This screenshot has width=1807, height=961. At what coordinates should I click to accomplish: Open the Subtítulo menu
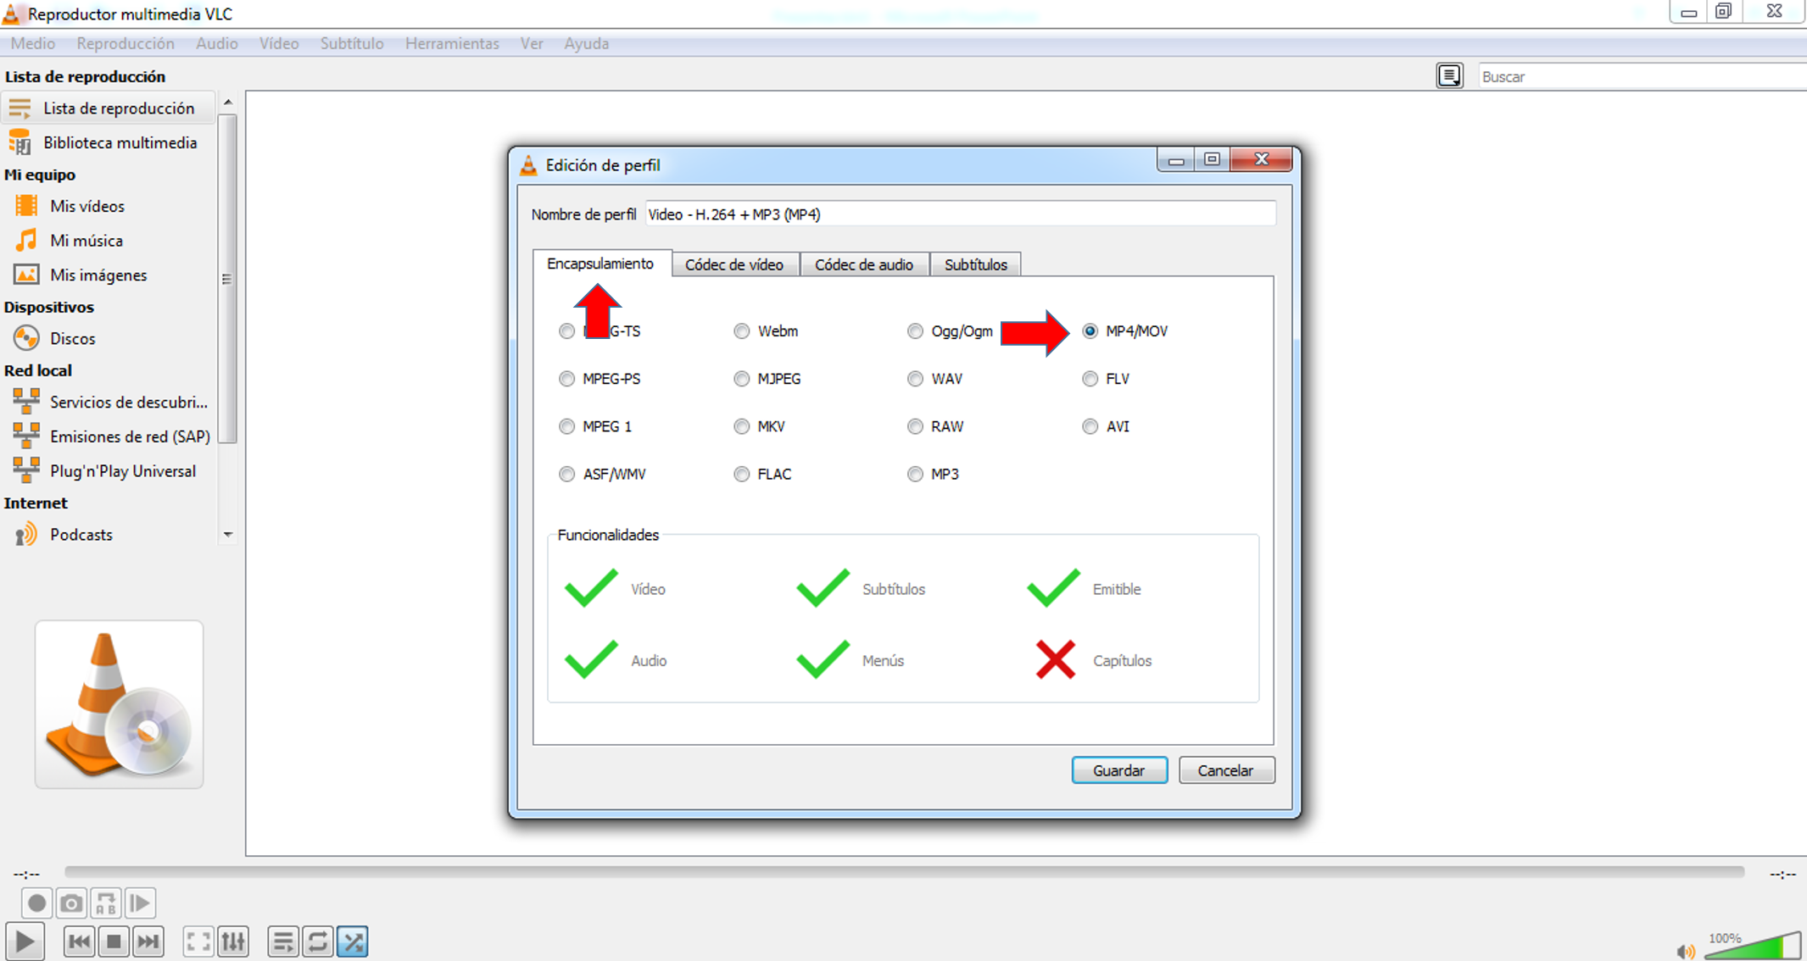click(352, 43)
